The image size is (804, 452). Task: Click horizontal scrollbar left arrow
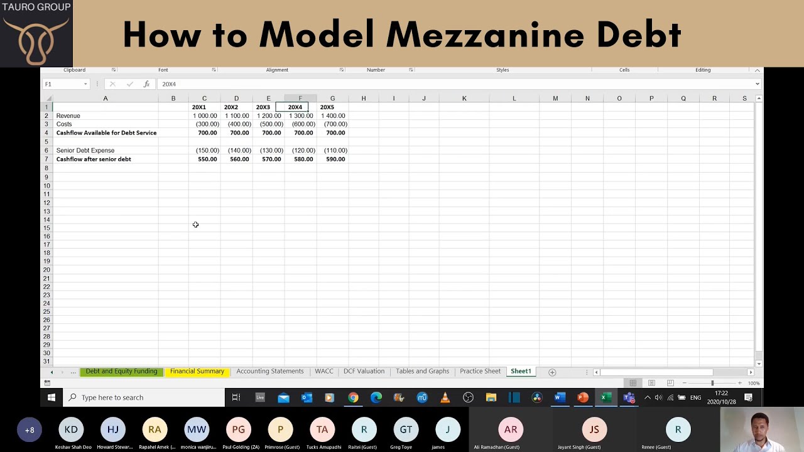(596, 372)
